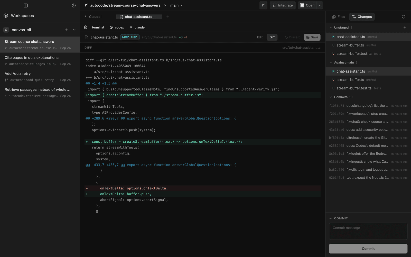
Task: Select unstaged stream-buffer.ts file
Action: click(x=368, y=45)
